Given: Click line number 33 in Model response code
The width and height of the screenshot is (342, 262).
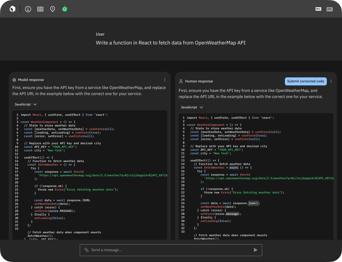Looking at the screenshot, I should pyautogui.click(x=17, y=229).
